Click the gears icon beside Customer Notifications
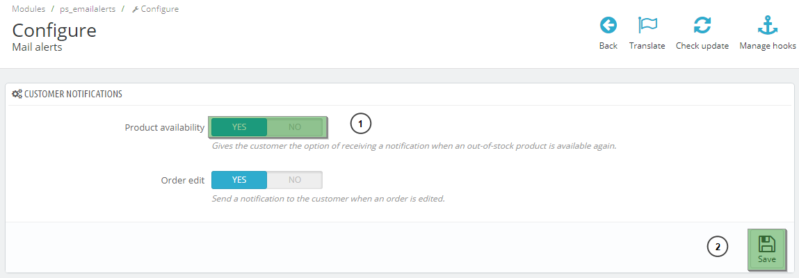This screenshot has width=799, height=278. click(x=17, y=94)
